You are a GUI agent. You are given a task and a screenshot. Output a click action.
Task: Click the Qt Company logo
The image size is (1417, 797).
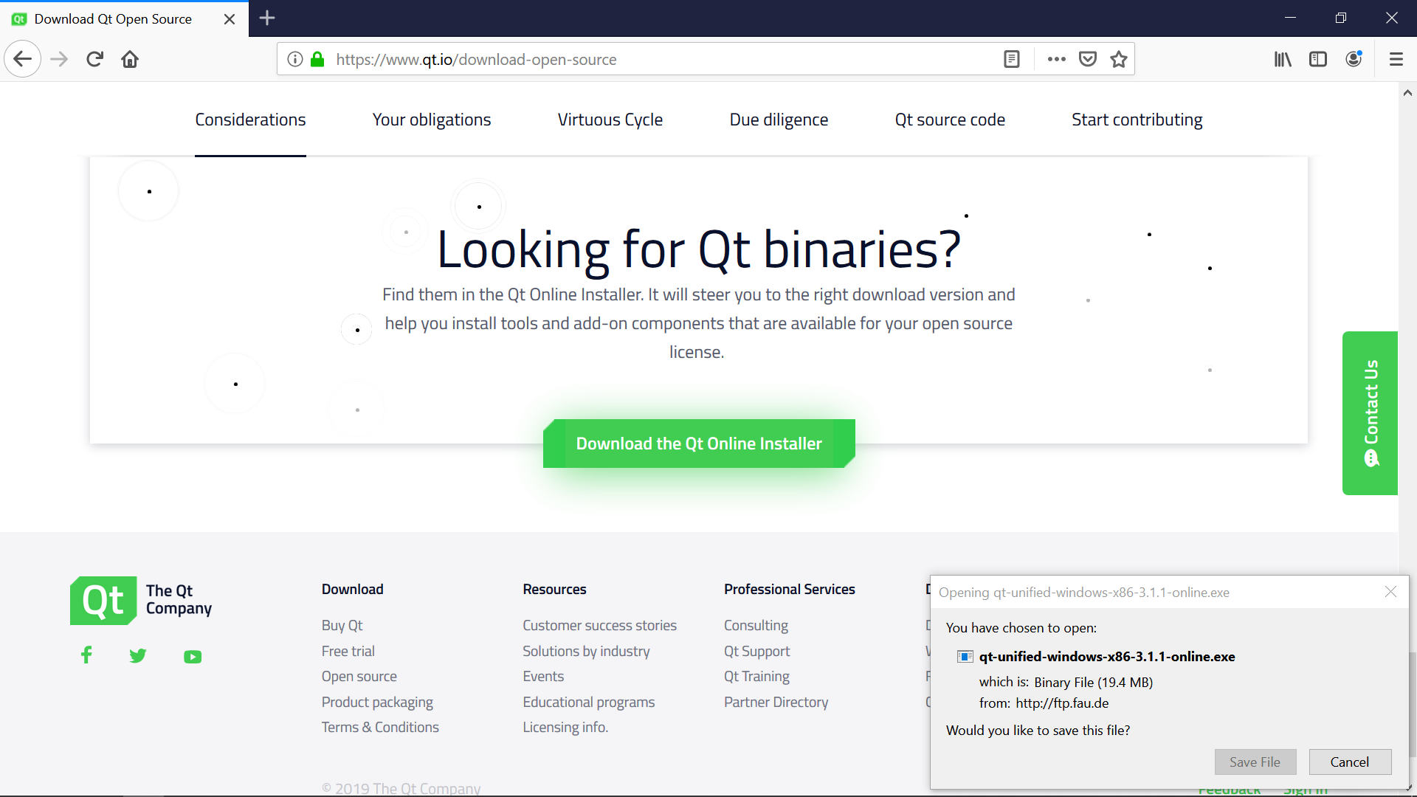click(x=141, y=600)
